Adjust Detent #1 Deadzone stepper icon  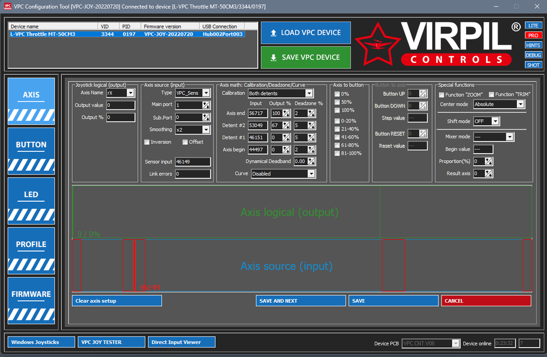312,138
